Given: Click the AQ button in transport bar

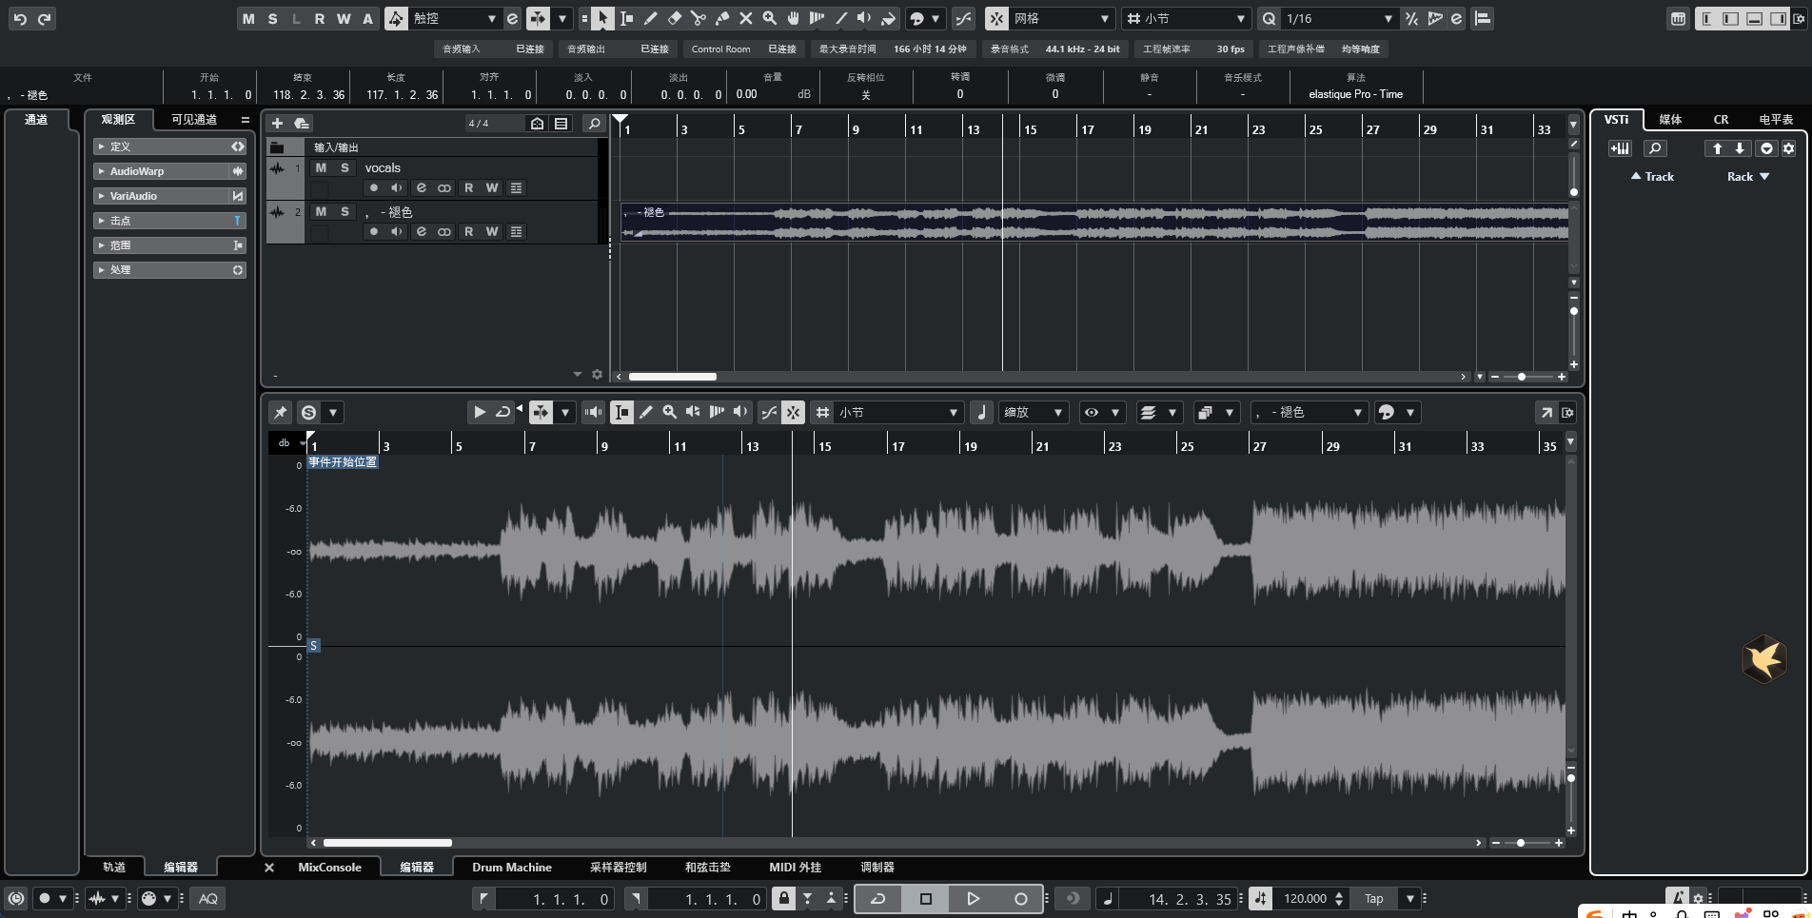Looking at the screenshot, I should (208, 899).
